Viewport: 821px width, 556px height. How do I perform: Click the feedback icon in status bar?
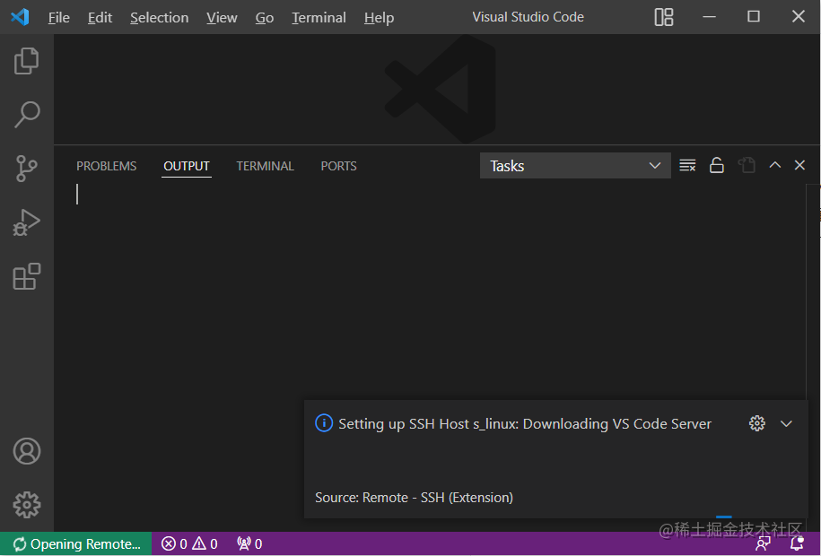pos(764,544)
